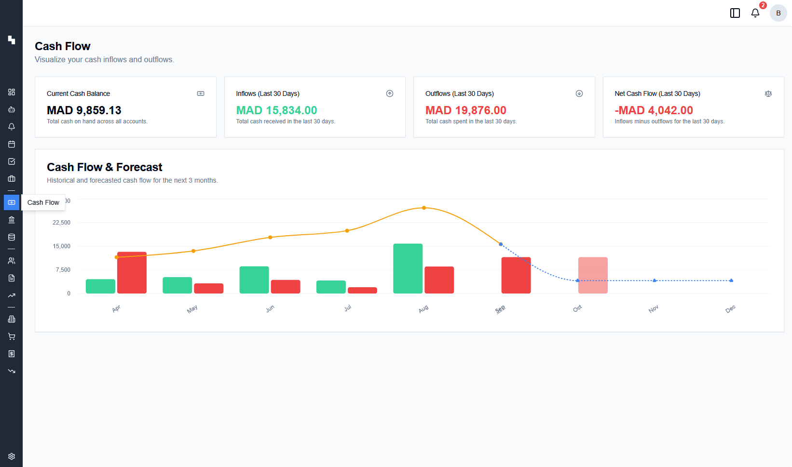
Task: Open the bank building icon in sidebar
Action: click(12, 220)
